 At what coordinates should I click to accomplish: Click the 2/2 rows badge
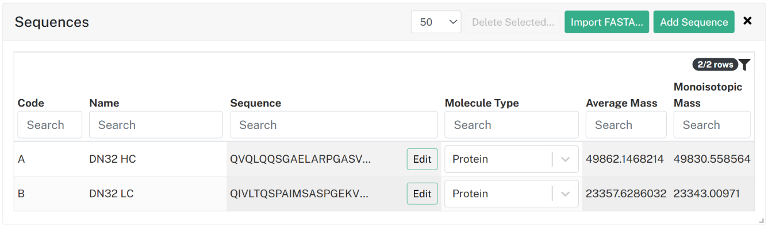pos(715,65)
